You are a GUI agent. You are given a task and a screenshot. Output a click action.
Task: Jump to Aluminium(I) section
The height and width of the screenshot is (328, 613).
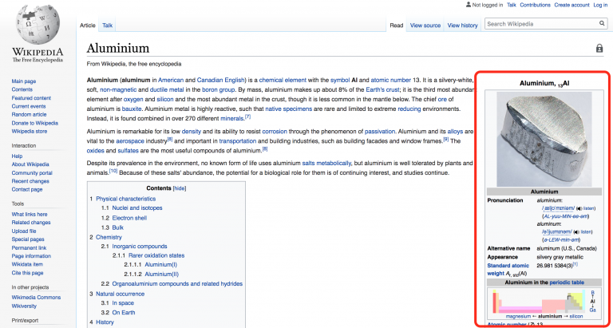160,265
